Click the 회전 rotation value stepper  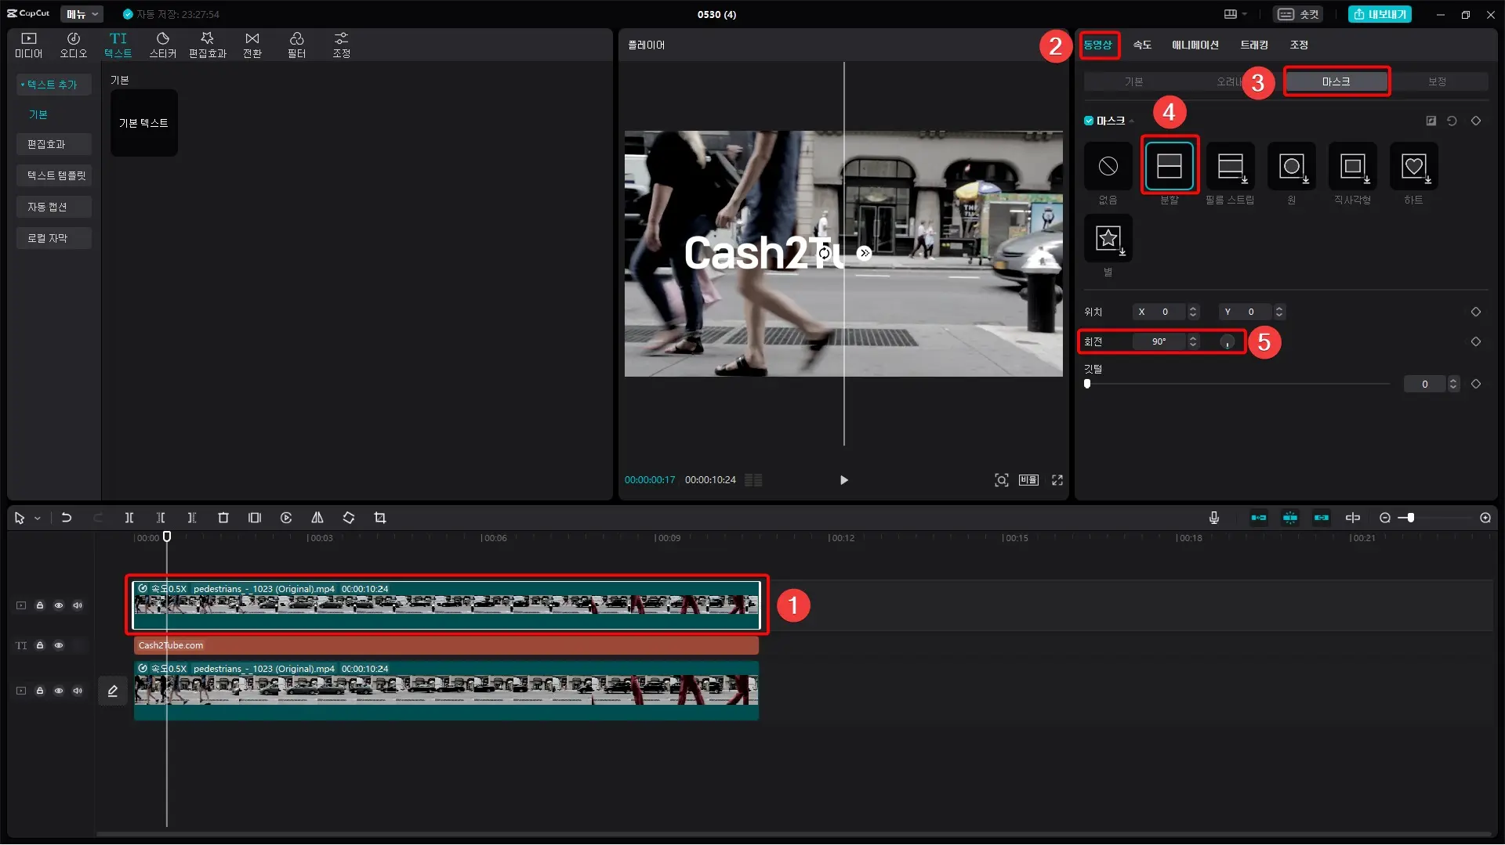tap(1193, 341)
